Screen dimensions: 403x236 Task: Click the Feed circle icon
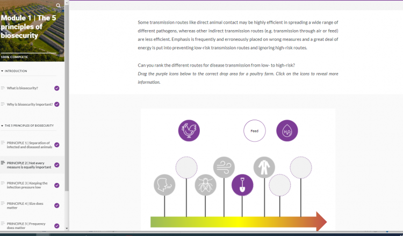(254, 130)
